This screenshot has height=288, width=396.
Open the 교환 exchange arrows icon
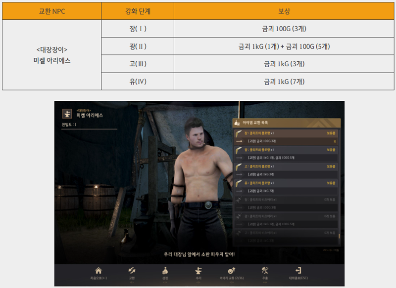pyautogui.click(x=132, y=271)
